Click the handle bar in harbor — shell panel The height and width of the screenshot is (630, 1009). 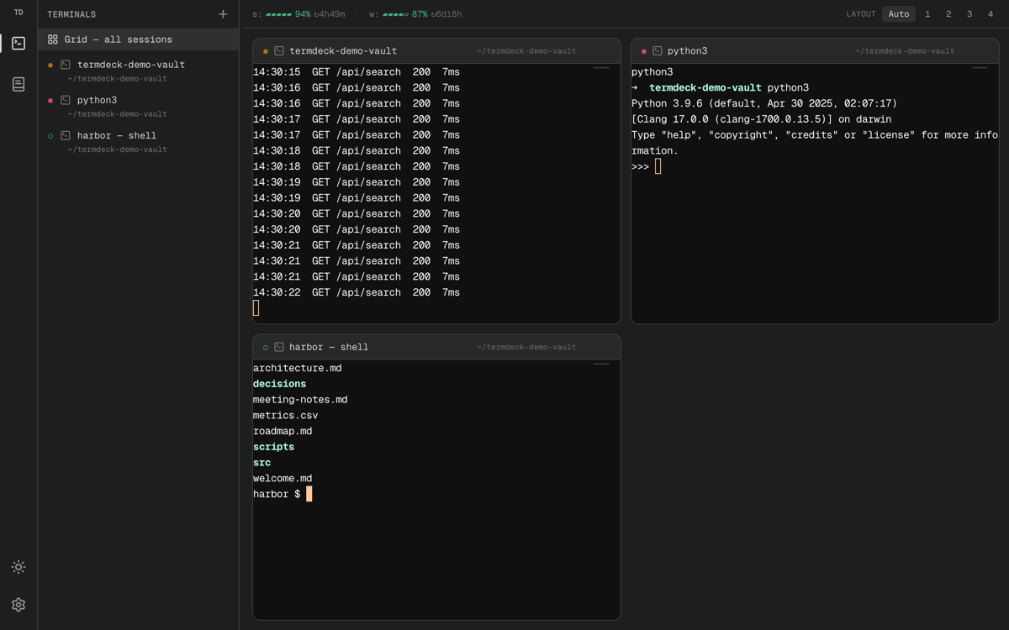(x=601, y=364)
